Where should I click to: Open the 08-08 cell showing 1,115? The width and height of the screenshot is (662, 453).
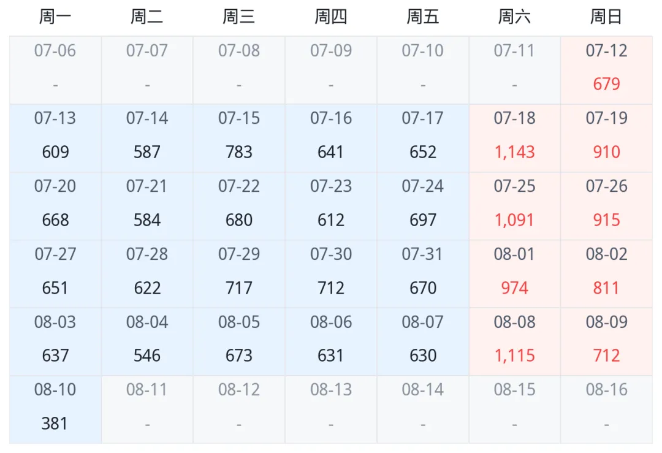pyautogui.click(x=515, y=341)
